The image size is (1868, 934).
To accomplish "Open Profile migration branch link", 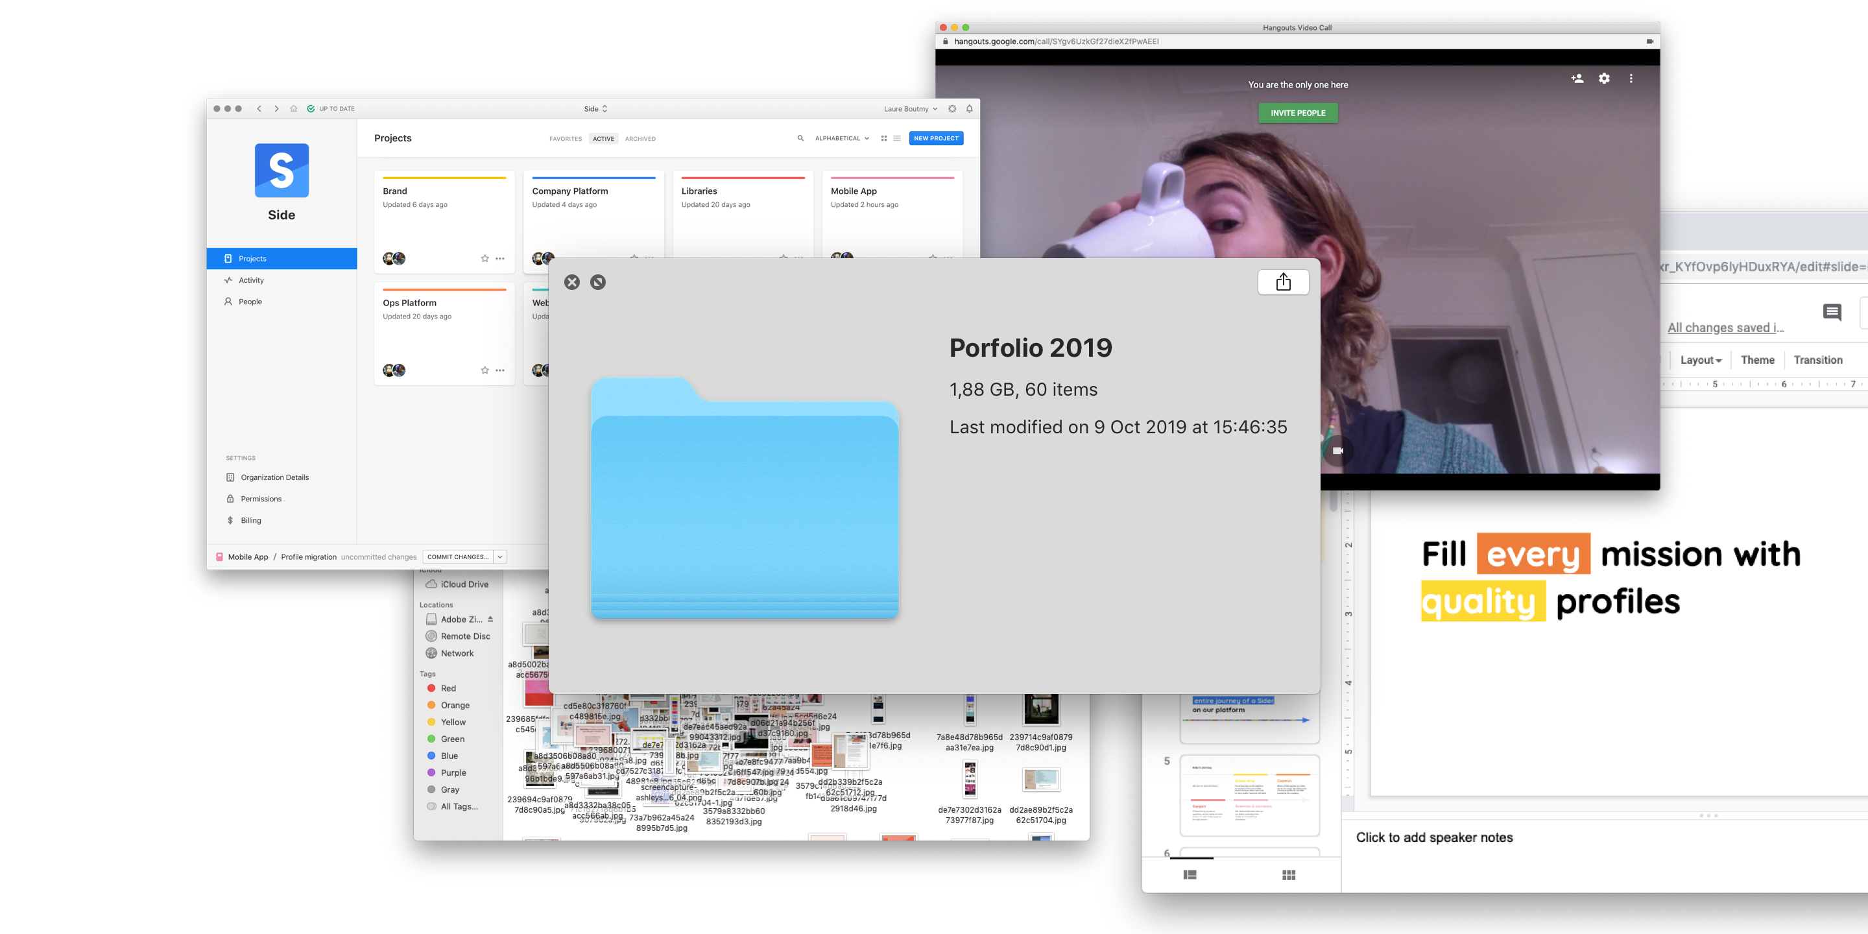I will 309,557.
